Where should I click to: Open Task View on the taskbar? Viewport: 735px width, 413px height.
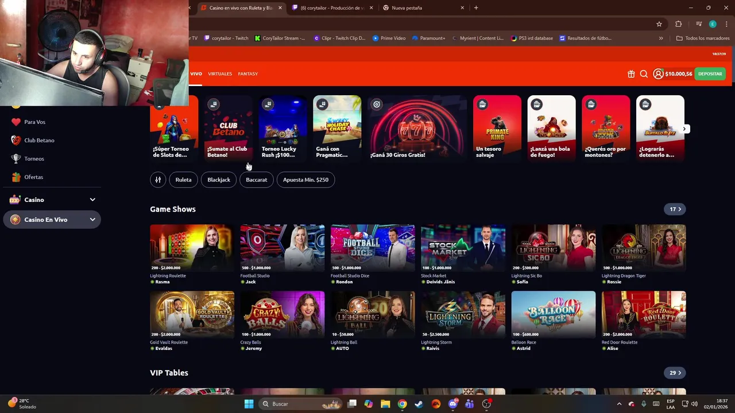pos(352,404)
